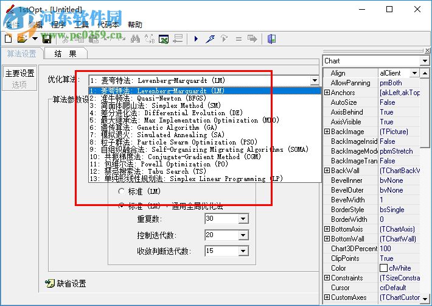
Task: Choose 9: 自组织融合法 SOMA option
Action: (204, 149)
